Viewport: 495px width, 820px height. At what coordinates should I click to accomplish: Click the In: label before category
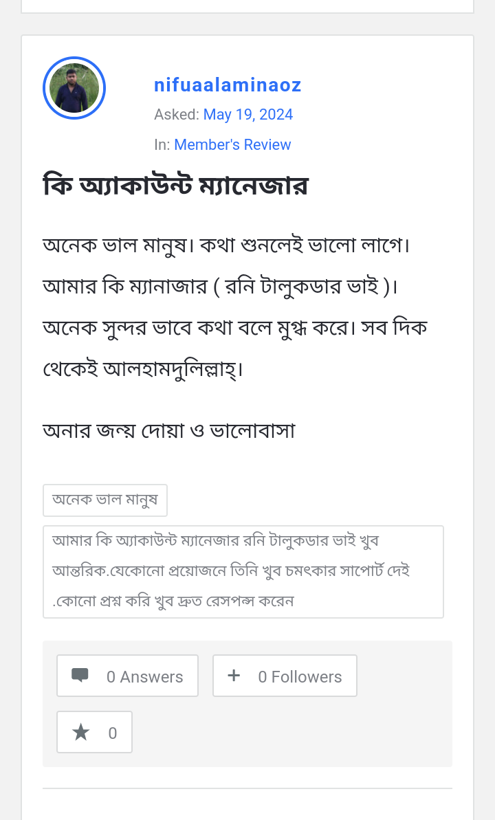coord(162,145)
